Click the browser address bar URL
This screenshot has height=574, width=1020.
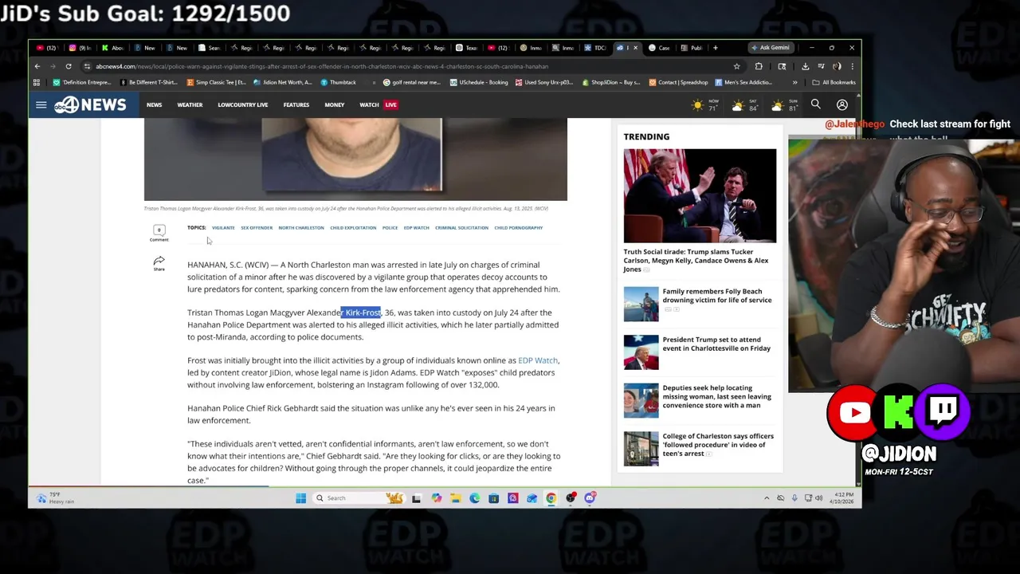point(322,66)
